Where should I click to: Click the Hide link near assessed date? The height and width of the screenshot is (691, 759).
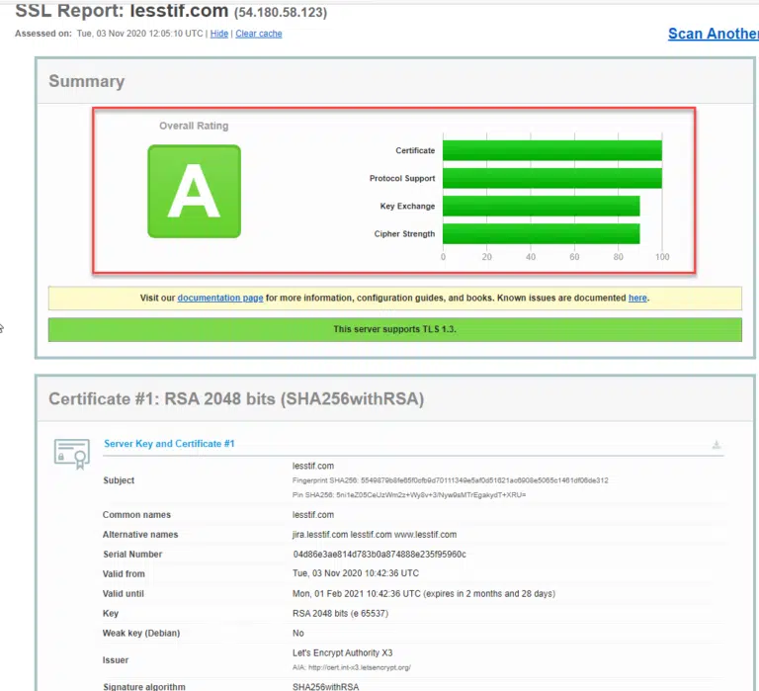[218, 34]
